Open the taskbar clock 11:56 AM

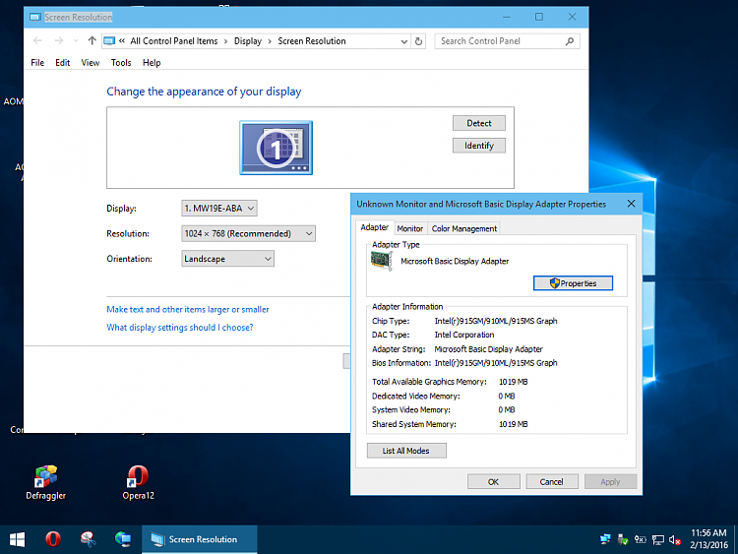click(708, 539)
